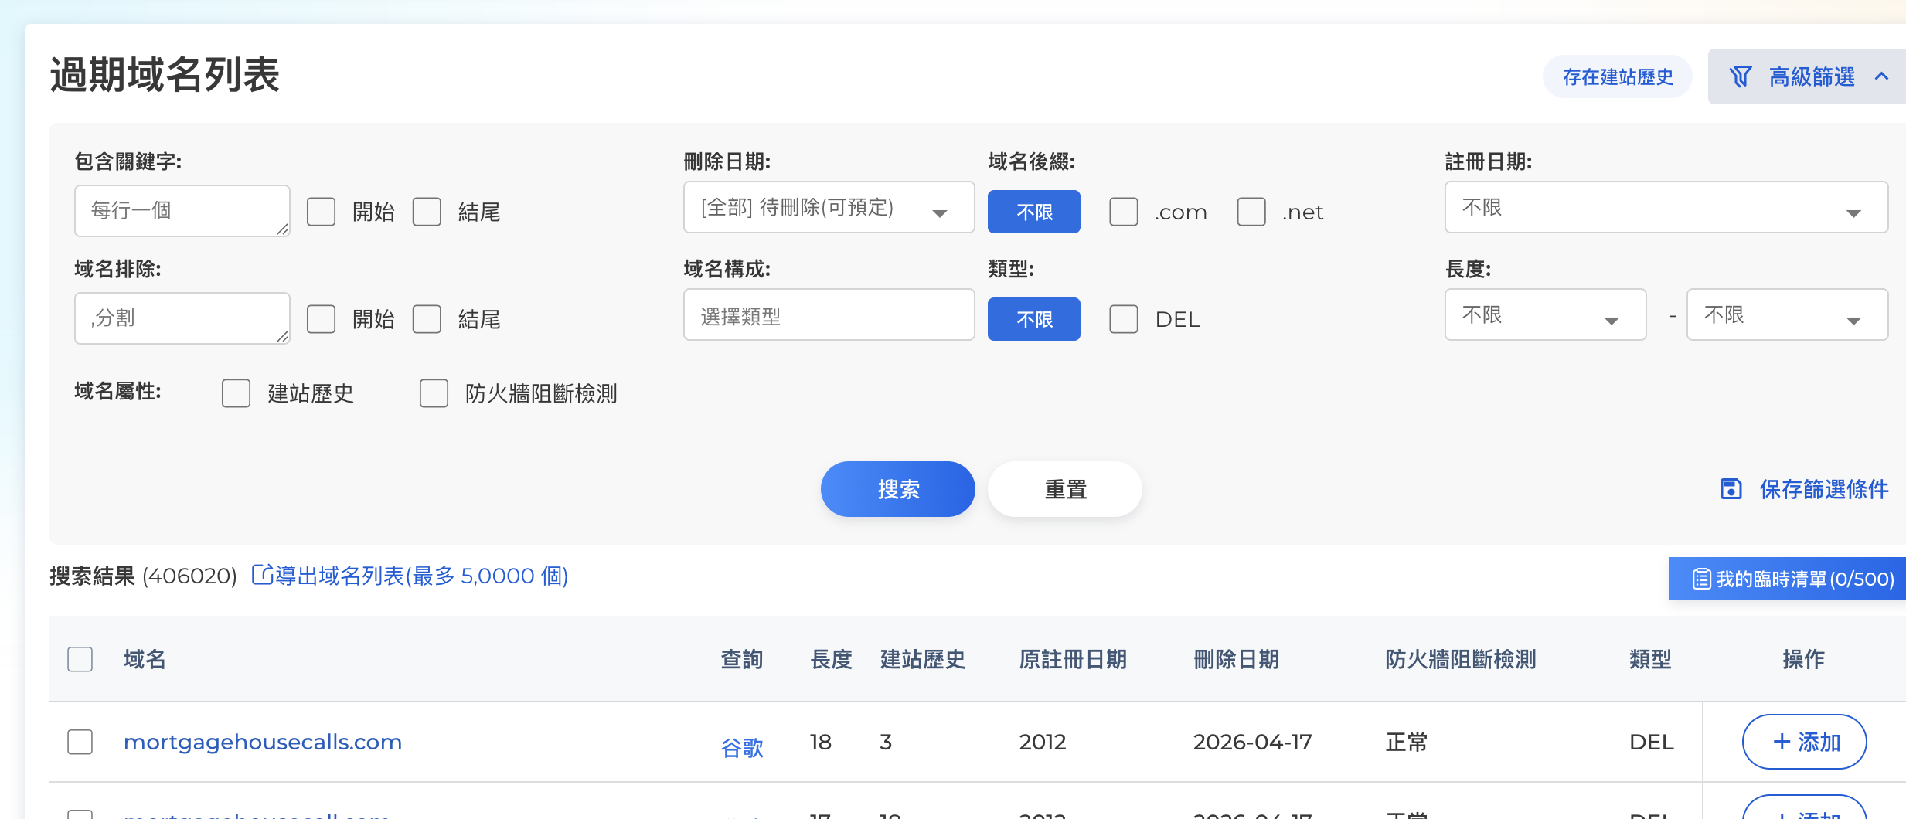Click the 搜索 button
Viewport: 1906px width, 819px height.
point(897,489)
